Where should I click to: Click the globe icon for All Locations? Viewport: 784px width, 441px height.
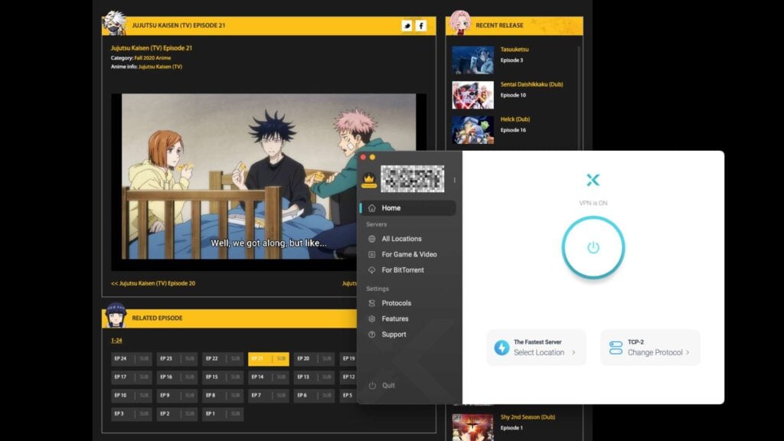coord(371,239)
